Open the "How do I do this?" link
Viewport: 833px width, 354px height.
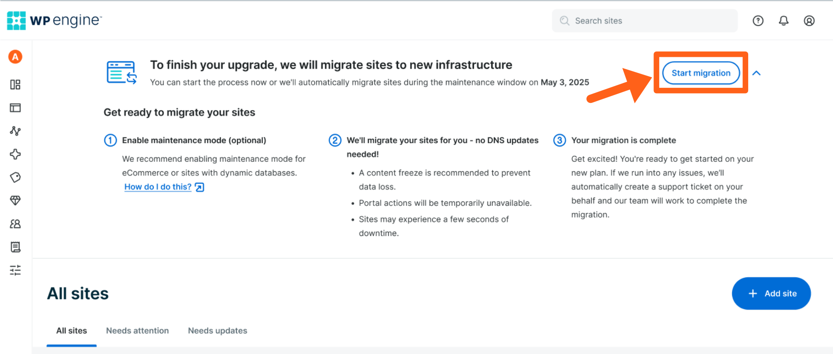(x=158, y=187)
